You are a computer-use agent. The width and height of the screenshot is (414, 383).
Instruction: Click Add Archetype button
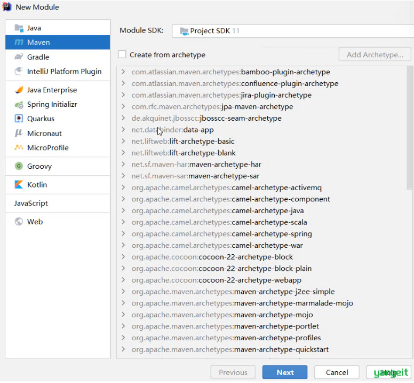375,54
